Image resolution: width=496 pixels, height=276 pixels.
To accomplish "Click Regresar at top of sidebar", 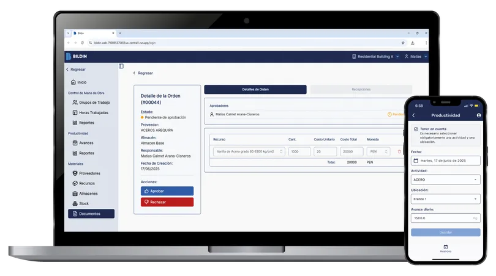I will 76,70.
